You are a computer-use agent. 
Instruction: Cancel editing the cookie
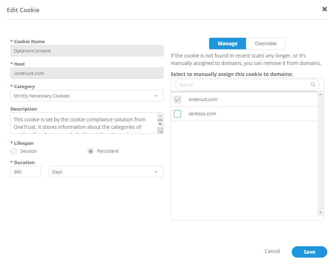pos(272,251)
